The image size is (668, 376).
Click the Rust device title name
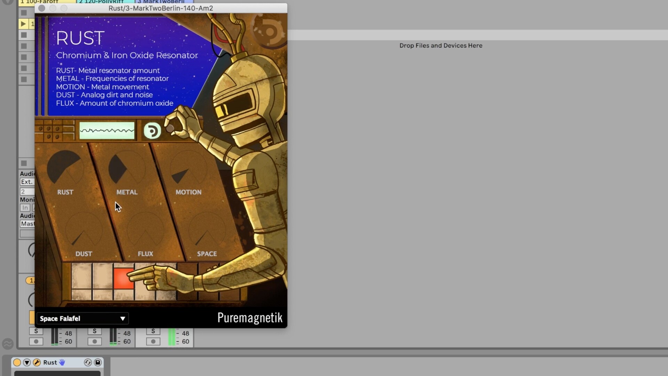click(50, 362)
